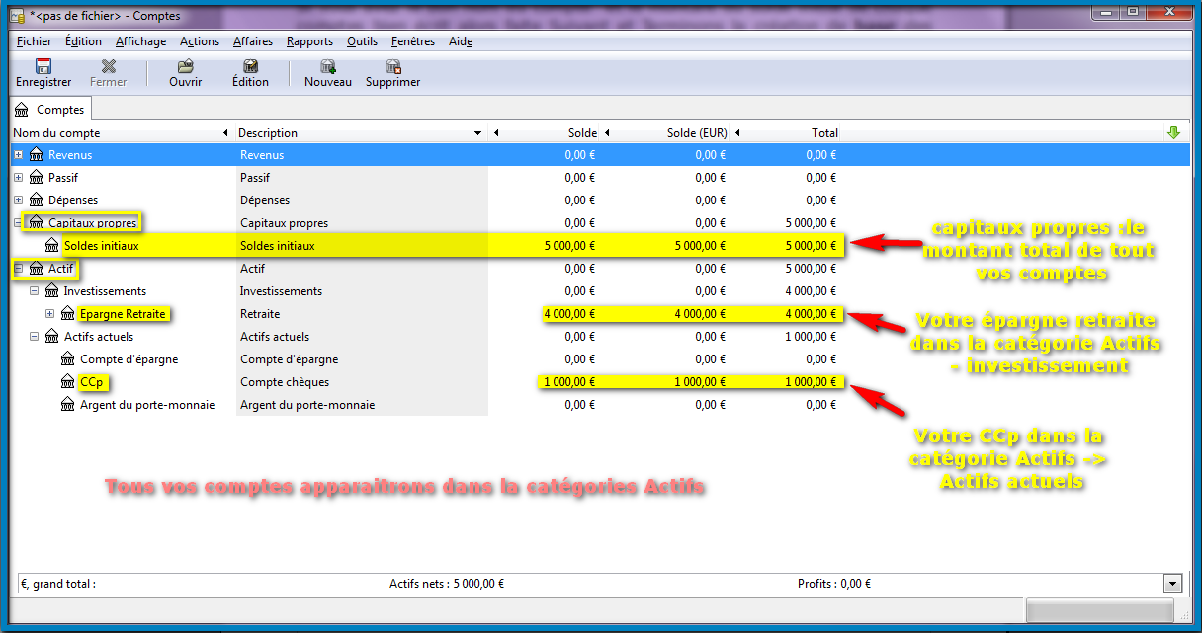This screenshot has width=1202, height=633.
Task: Click the Supprimer account icon
Action: pyautogui.click(x=392, y=66)
